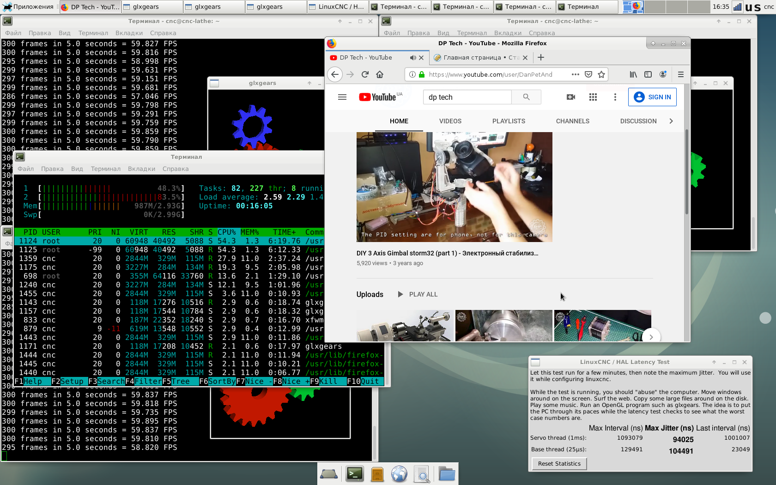This screenshot has height=485, width=776.
Task: Open the YouTube guide hamburger menu
Action: [342, 97]
